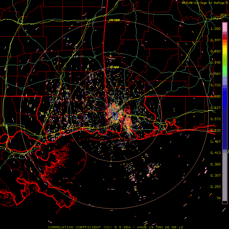Click the 0.947 legend value
Image resolution: width=229 pixels, height=229 pixels.
point(216,40)
